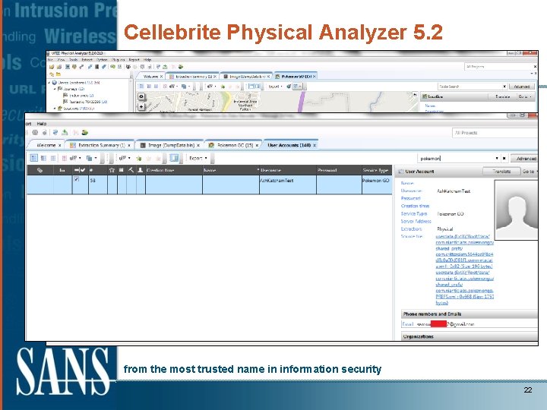The image size is (547, 410).
Task: Click the green turtle icon in front window toolbar
Action: click(85, 132)
